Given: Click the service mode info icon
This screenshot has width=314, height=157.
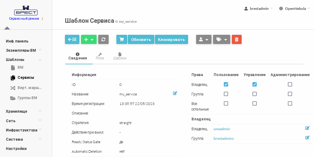Looking at the screenshot, I should tap(42, 19).
